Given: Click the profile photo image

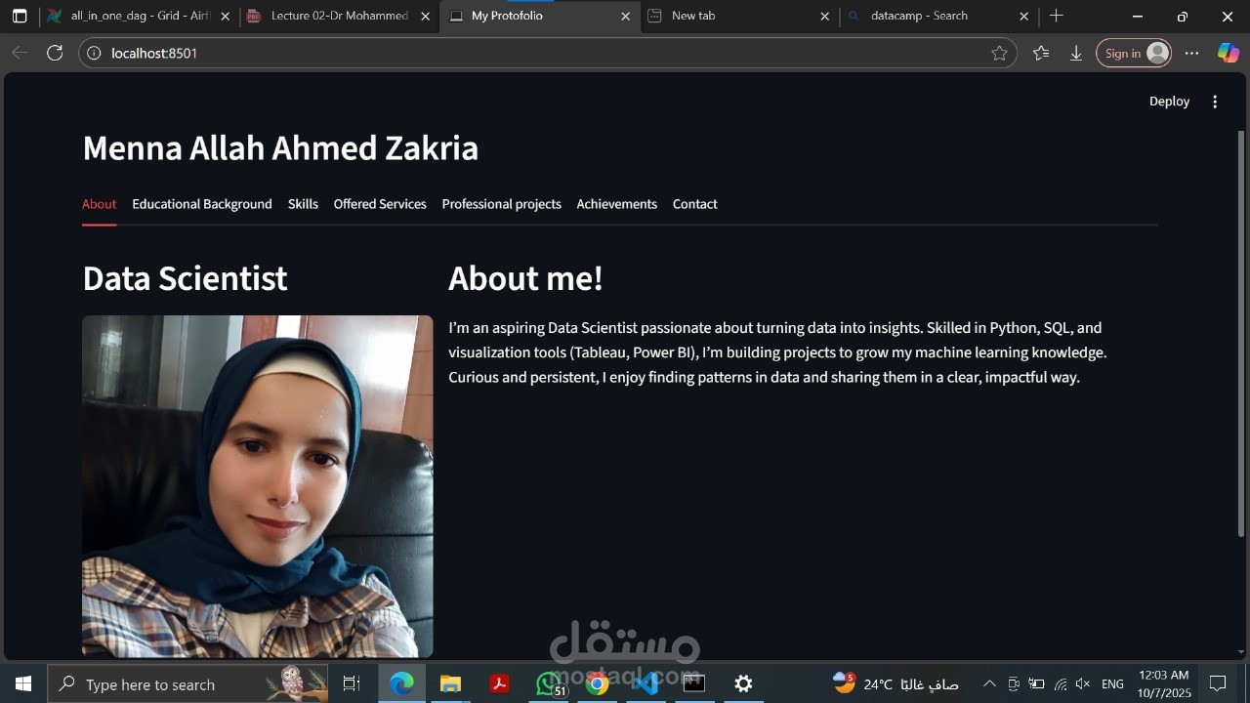Looking at the screenshot, I should 257,486.
